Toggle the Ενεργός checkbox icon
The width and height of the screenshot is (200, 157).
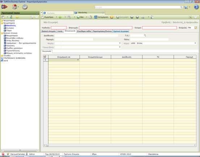pos(196,28)
